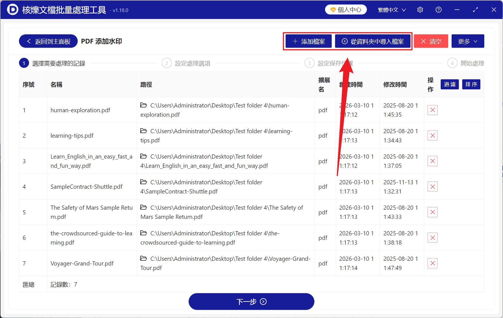Remove The Safety of Mars PDF via X icon
Viewport: 503px width, 318px height.
(432, 212)
